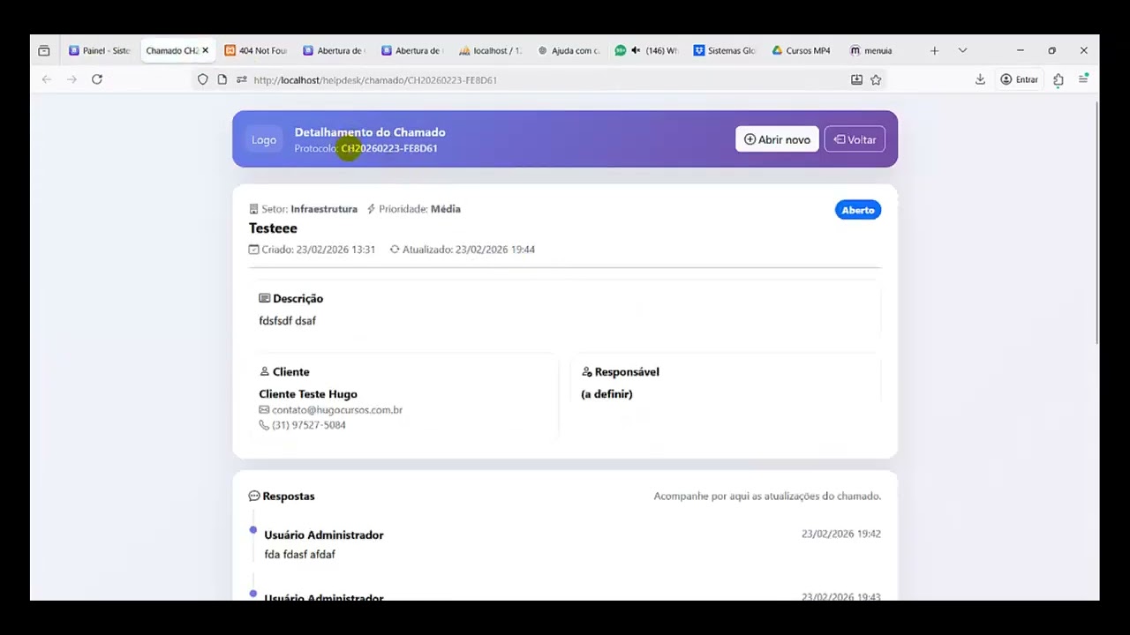Click the envelope icon beside email

click(264, 410)
